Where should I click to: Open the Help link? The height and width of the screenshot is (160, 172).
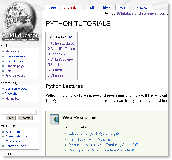pyautogui.click(x=8, y=71)
